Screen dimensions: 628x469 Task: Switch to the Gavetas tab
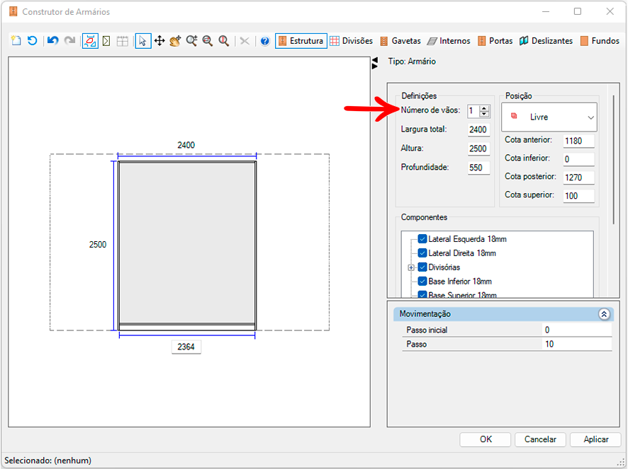click(400, 41)
